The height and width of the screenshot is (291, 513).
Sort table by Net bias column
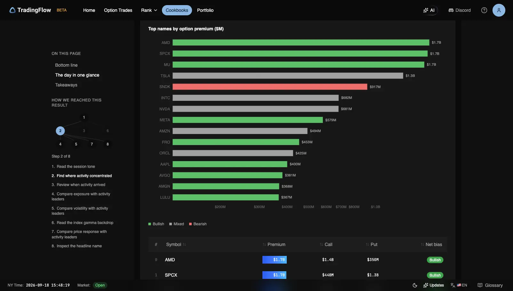[x=431, y=244]
